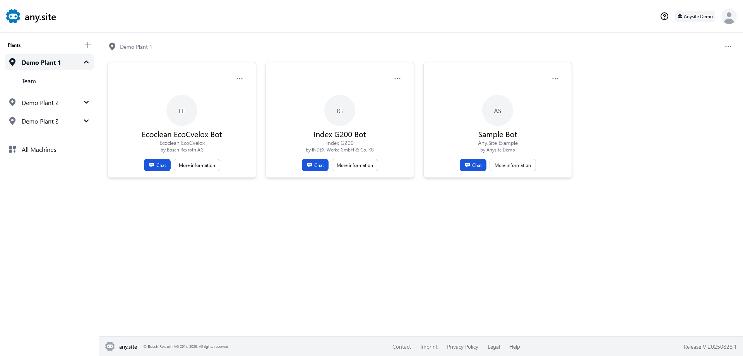Select Team under Demo Plant 1
The image size is (743, 356).
tap(29, 81)
